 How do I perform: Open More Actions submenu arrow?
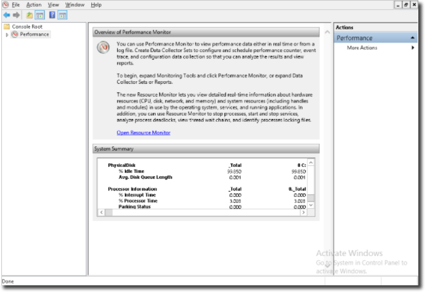[x=413, y=48]
